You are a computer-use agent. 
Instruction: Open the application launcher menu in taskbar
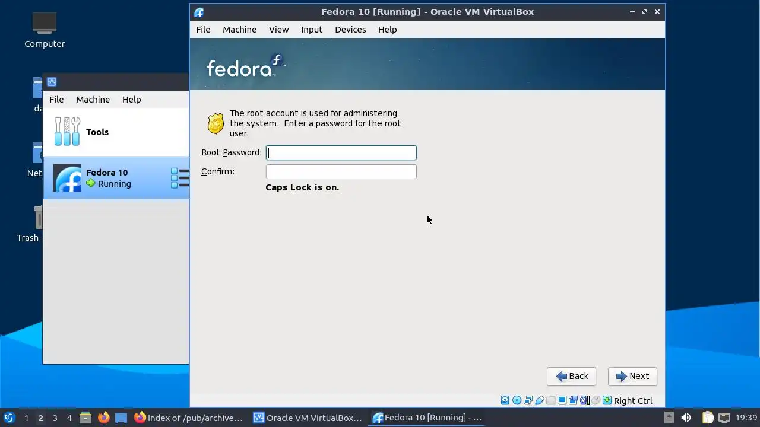[x=9, y=418]
